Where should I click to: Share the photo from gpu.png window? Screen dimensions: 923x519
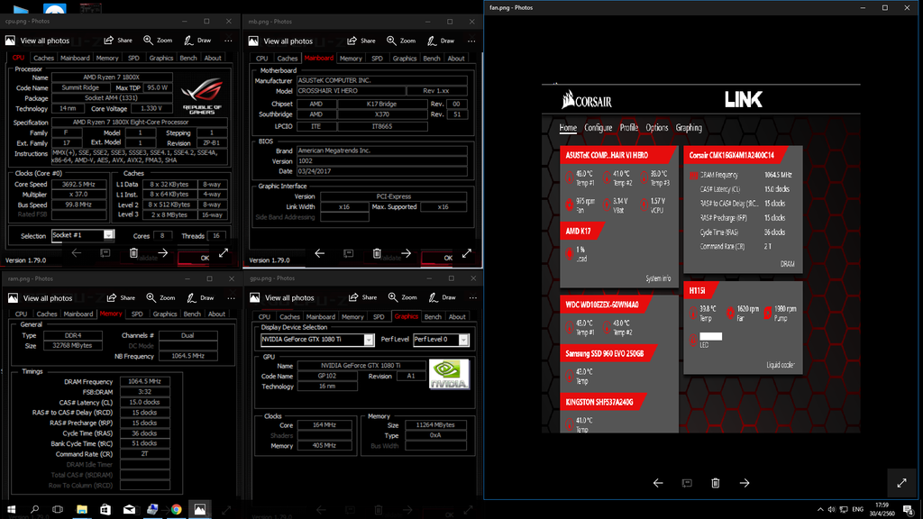pyautogui.click(x=362, y=297)
